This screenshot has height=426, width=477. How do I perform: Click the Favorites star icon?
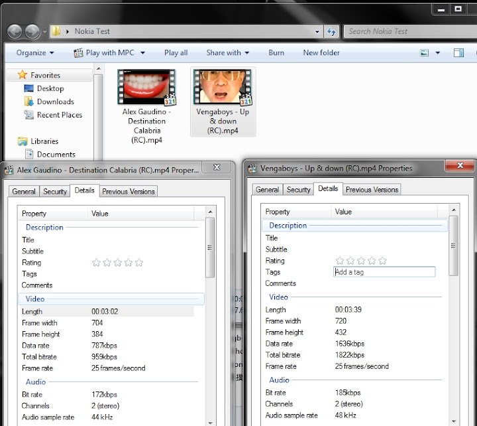pos(23,75)
